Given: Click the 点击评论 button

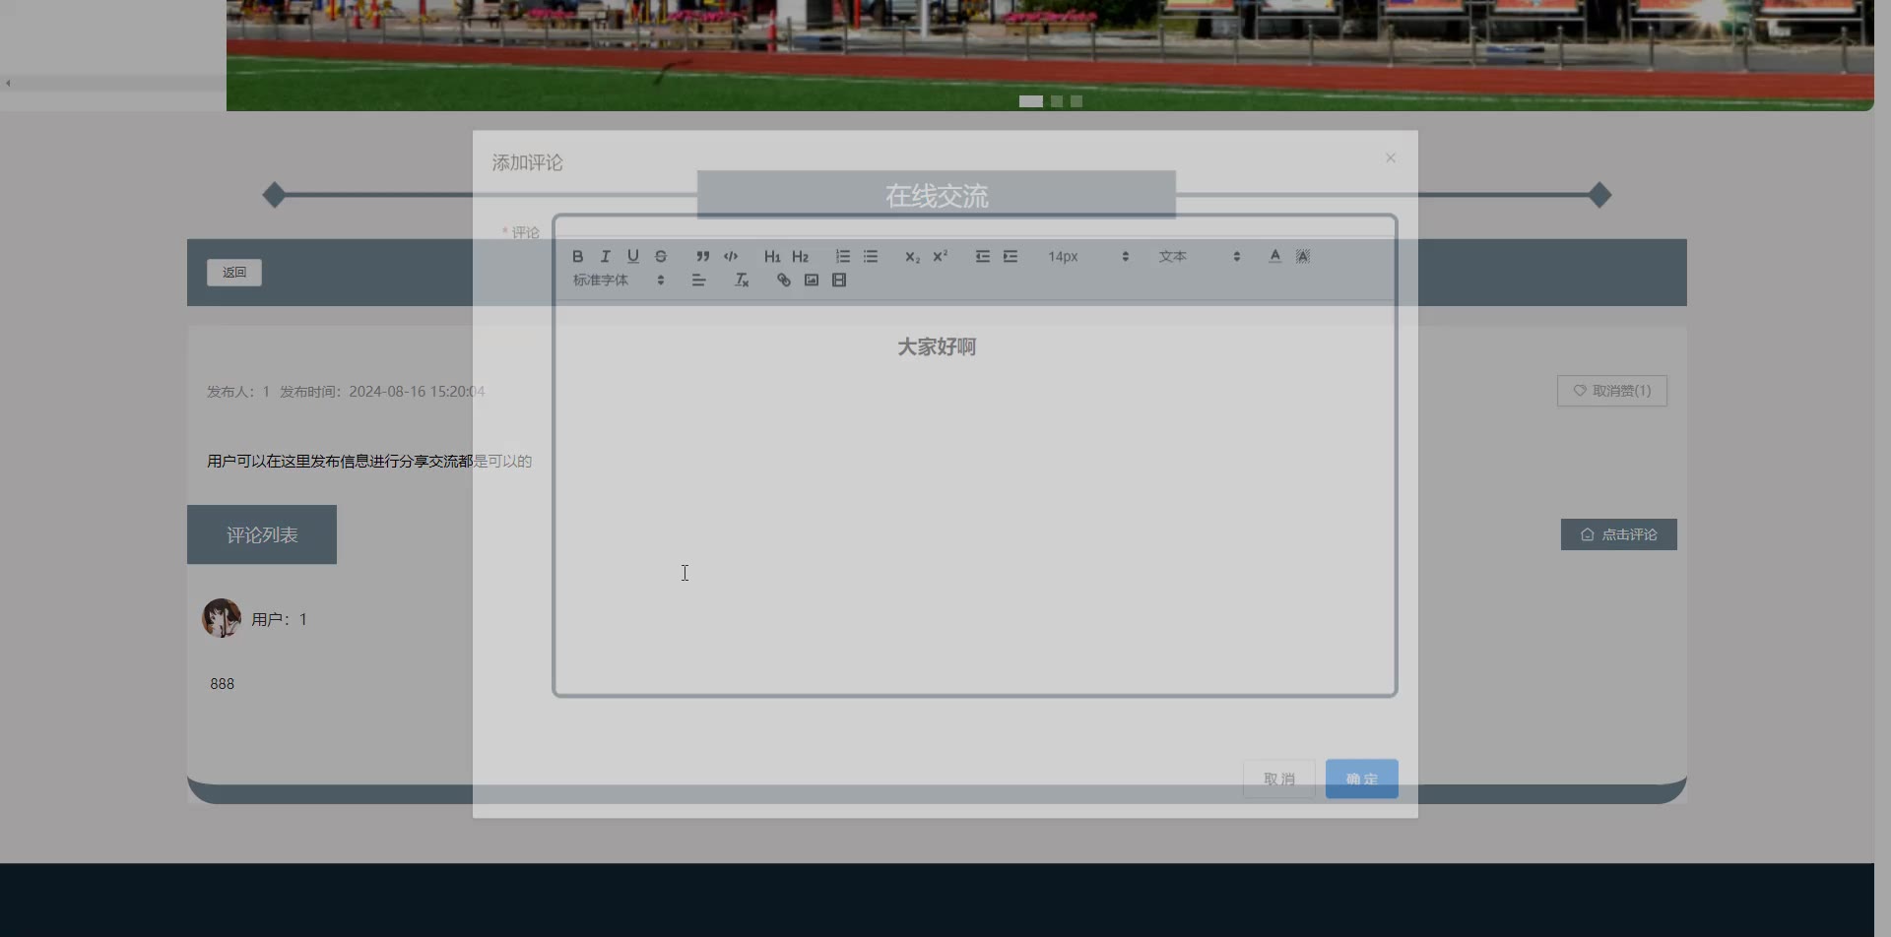Looking at the screenshot, I should coord(1619,534).
